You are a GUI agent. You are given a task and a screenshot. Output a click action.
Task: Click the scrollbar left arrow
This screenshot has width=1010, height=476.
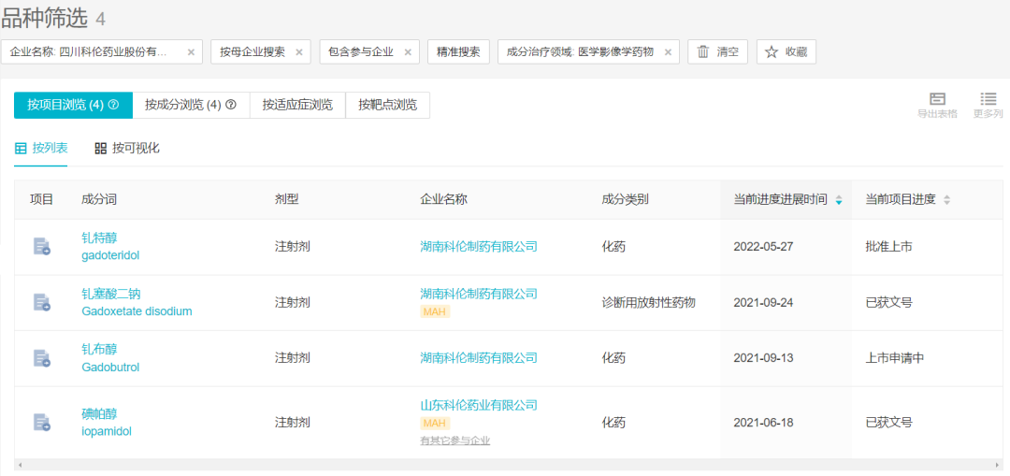click(20, 465)
